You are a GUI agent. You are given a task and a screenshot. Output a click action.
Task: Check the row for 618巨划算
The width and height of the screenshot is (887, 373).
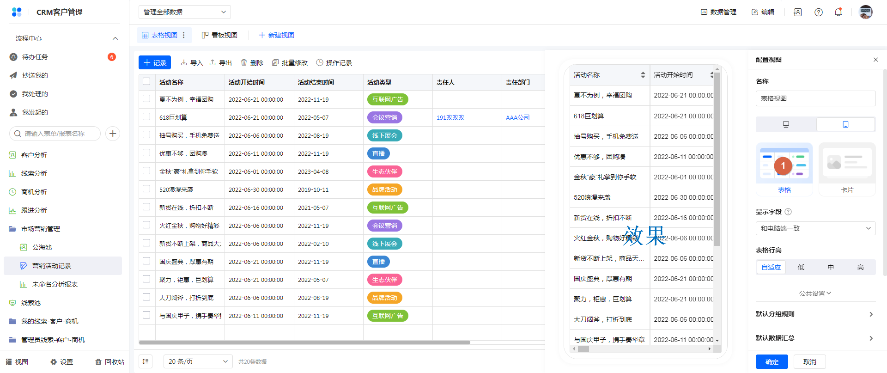pyautogui.click(x=146, y=117)
